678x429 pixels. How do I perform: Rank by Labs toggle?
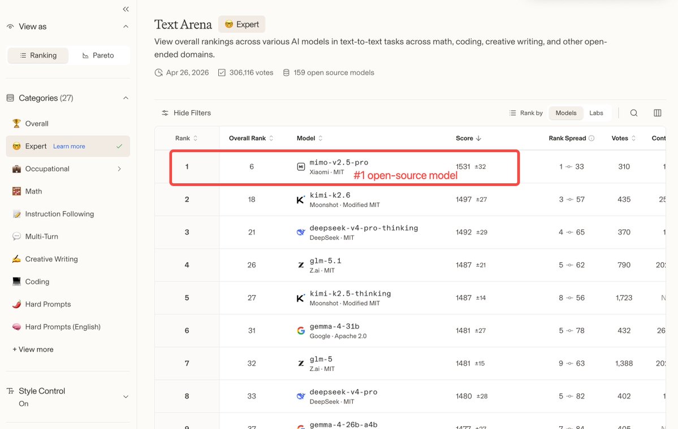596,112
